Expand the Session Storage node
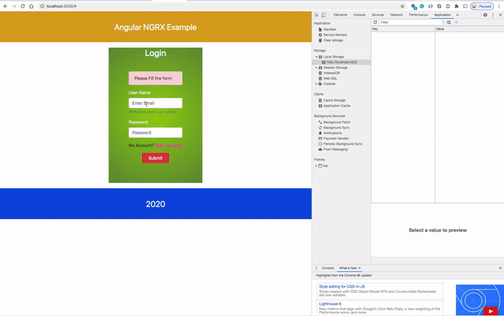This screenshot has width=504, height=316. pos(316,68)
